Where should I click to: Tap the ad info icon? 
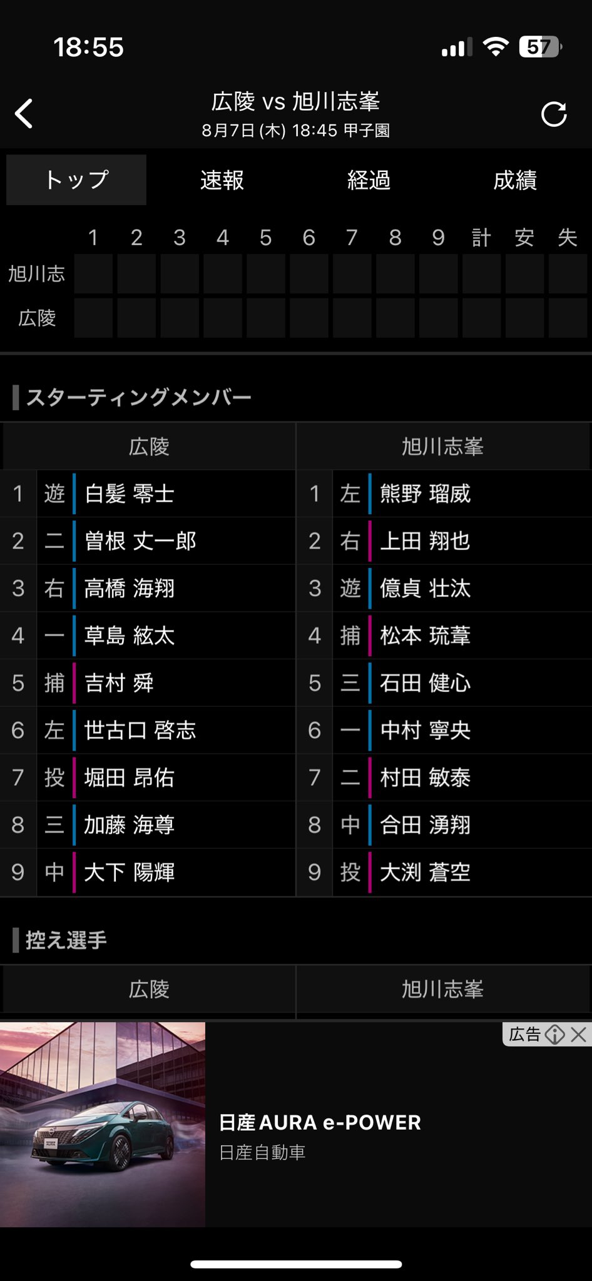(555, 1035)
